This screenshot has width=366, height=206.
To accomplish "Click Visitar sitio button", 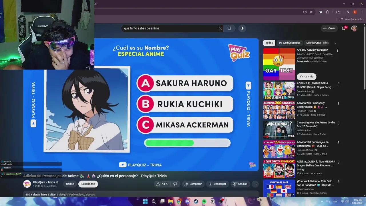I will (x=307, y=76).
